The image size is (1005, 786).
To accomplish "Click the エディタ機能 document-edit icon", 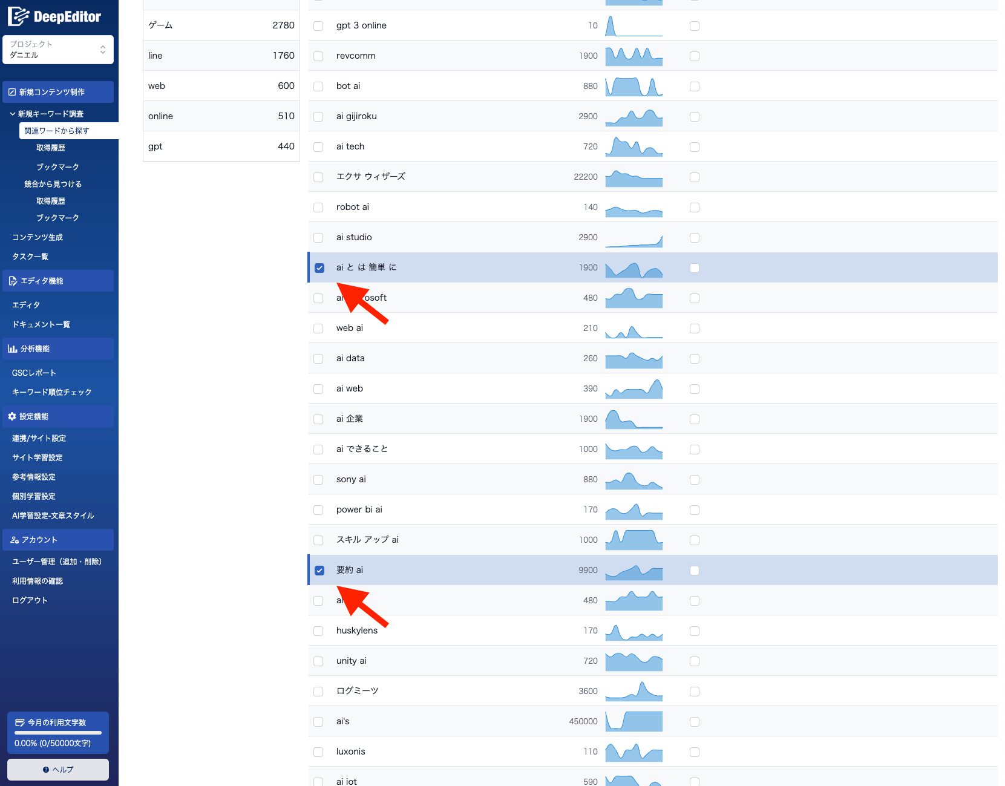I will 12,280.
